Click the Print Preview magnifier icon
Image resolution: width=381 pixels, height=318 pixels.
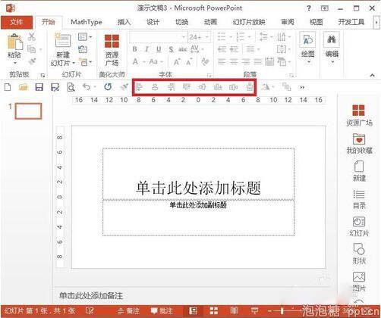tap(71, 87)
